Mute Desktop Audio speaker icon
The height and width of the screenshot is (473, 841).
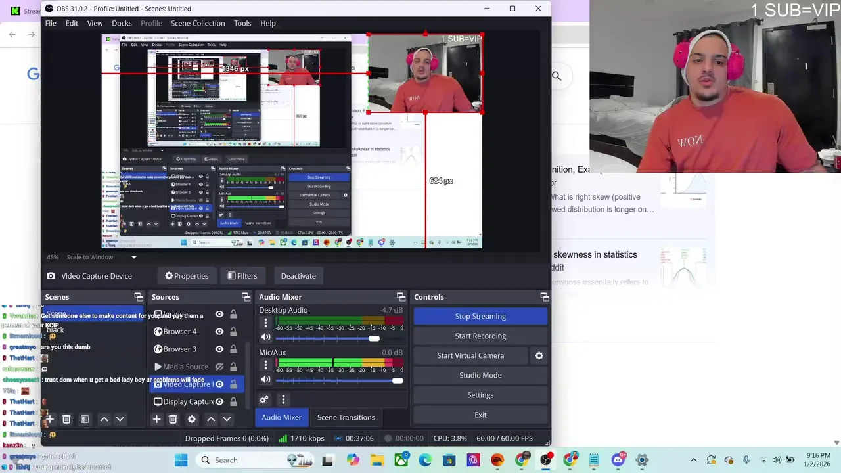(x=265, y=337)
